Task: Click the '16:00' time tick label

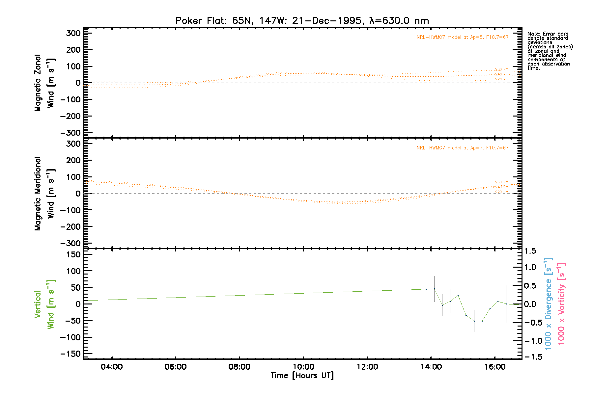Action: [x=495, y=367]
